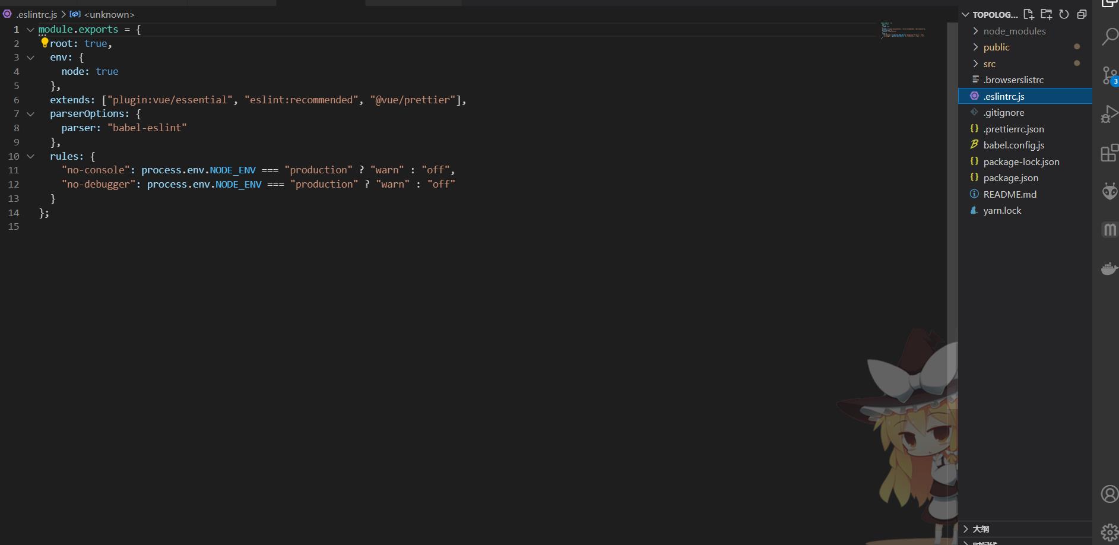Viewport: 1119px width, 545px height.
Task: Click the editor minimap
Action: (903, 30)
